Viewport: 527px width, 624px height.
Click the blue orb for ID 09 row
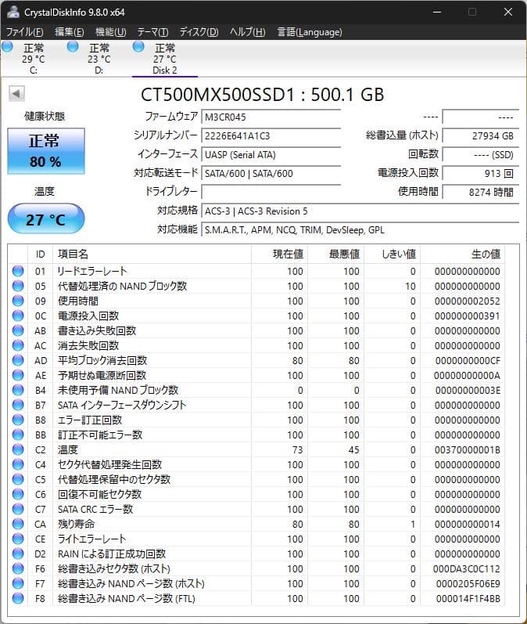pyautogui.click(x=18, y=301)
